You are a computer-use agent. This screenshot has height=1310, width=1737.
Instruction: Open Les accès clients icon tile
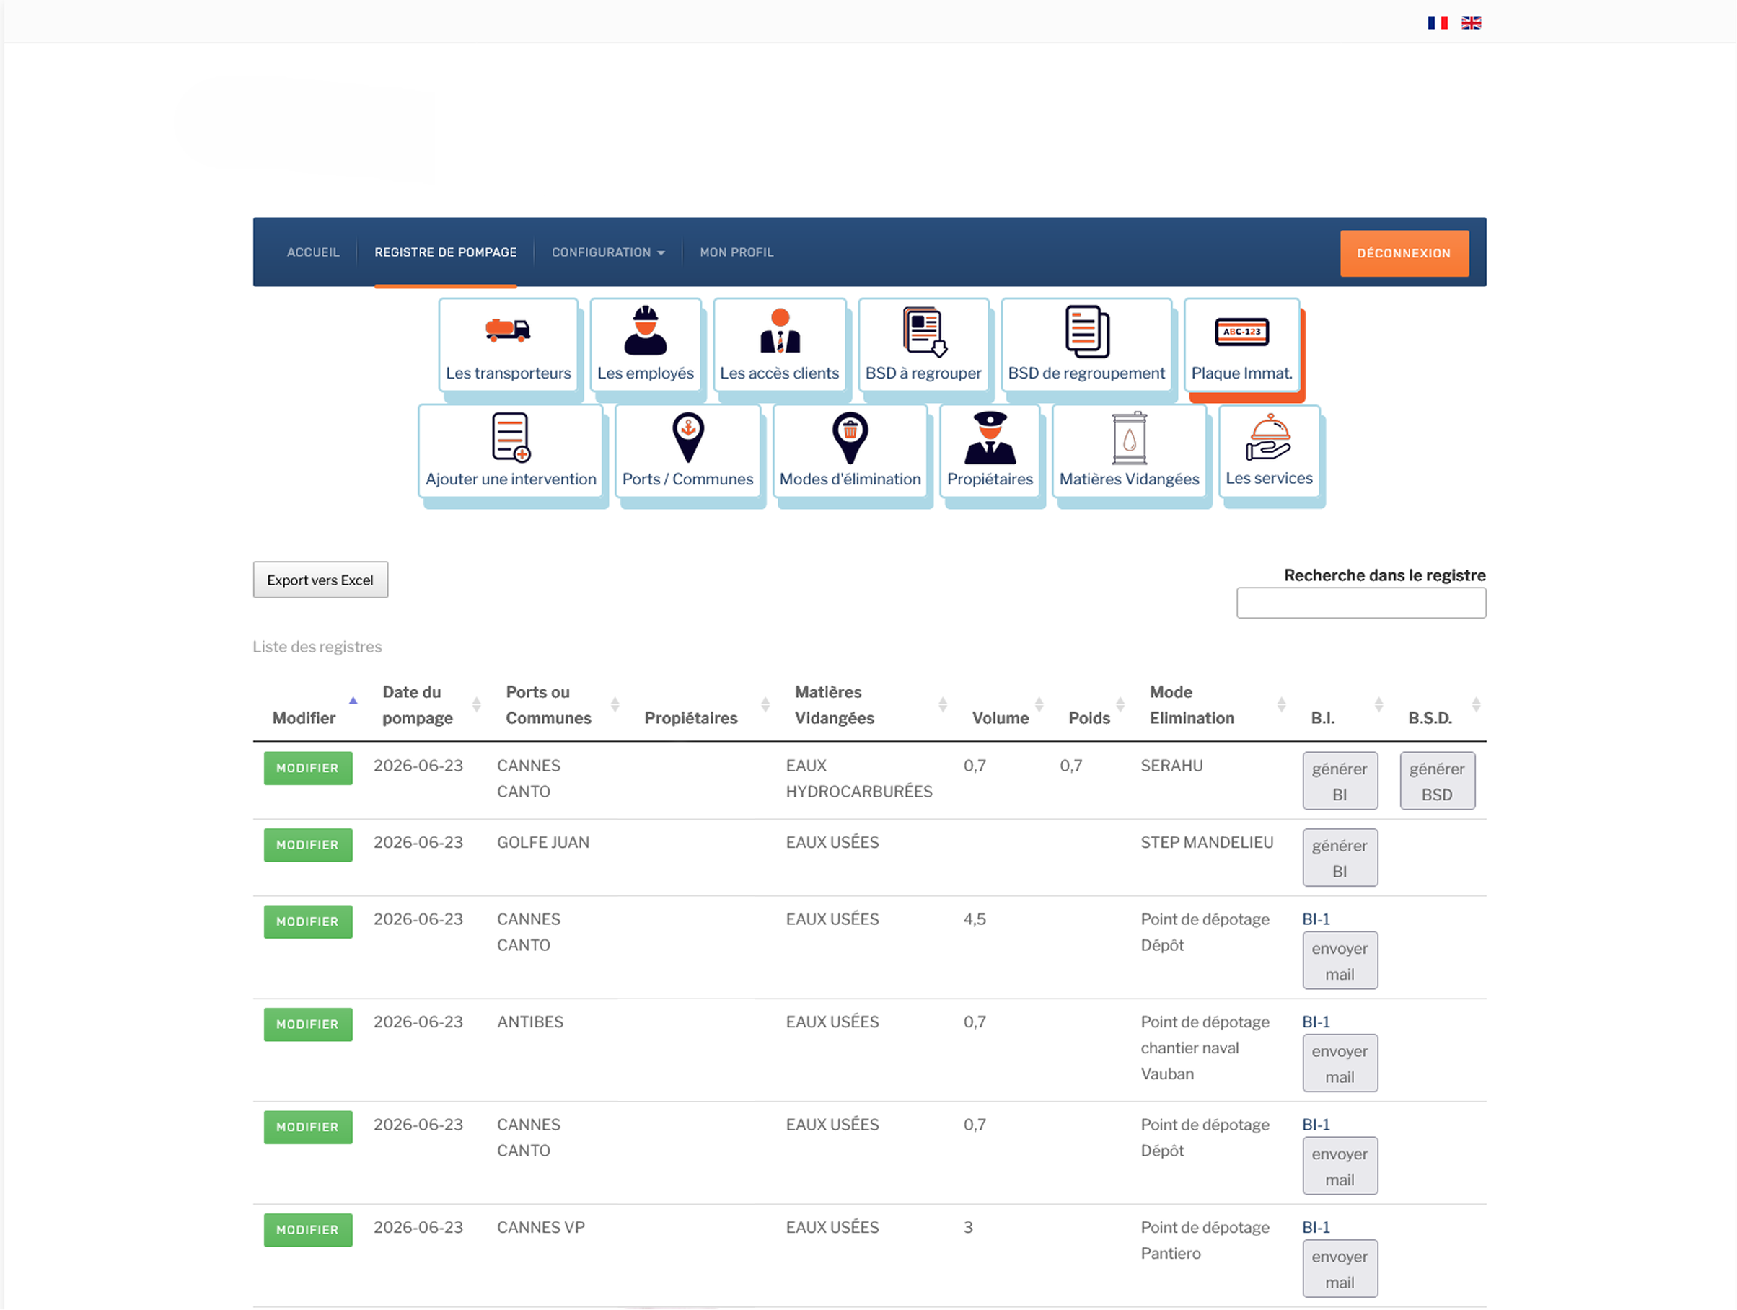pos(779,344)
